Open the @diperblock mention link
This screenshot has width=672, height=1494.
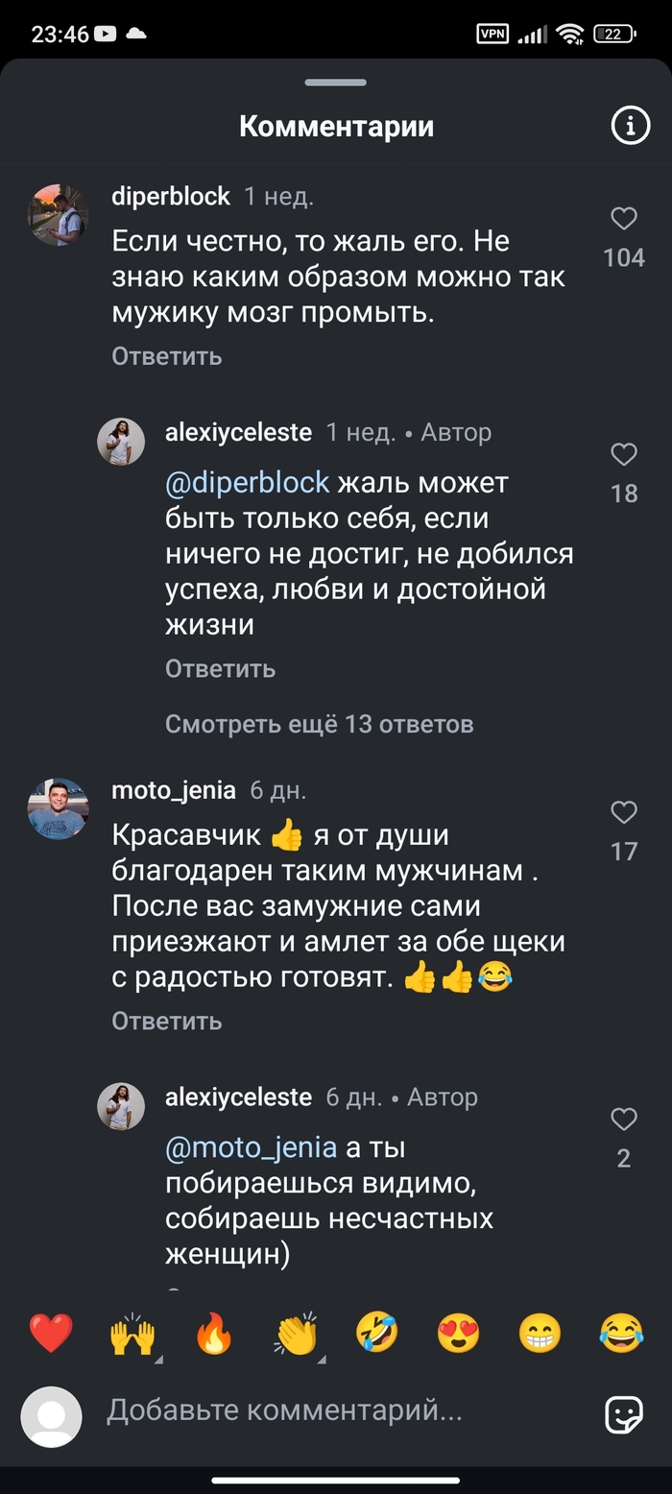pyautogui.click(x=248, y=482)
